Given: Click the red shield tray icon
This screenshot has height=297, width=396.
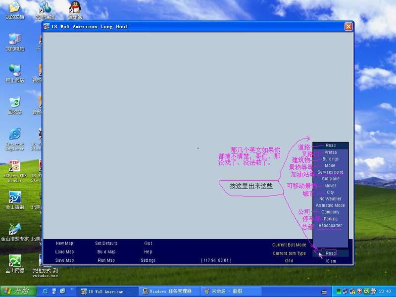Looking at the screenshot, I should pos(359,292).
